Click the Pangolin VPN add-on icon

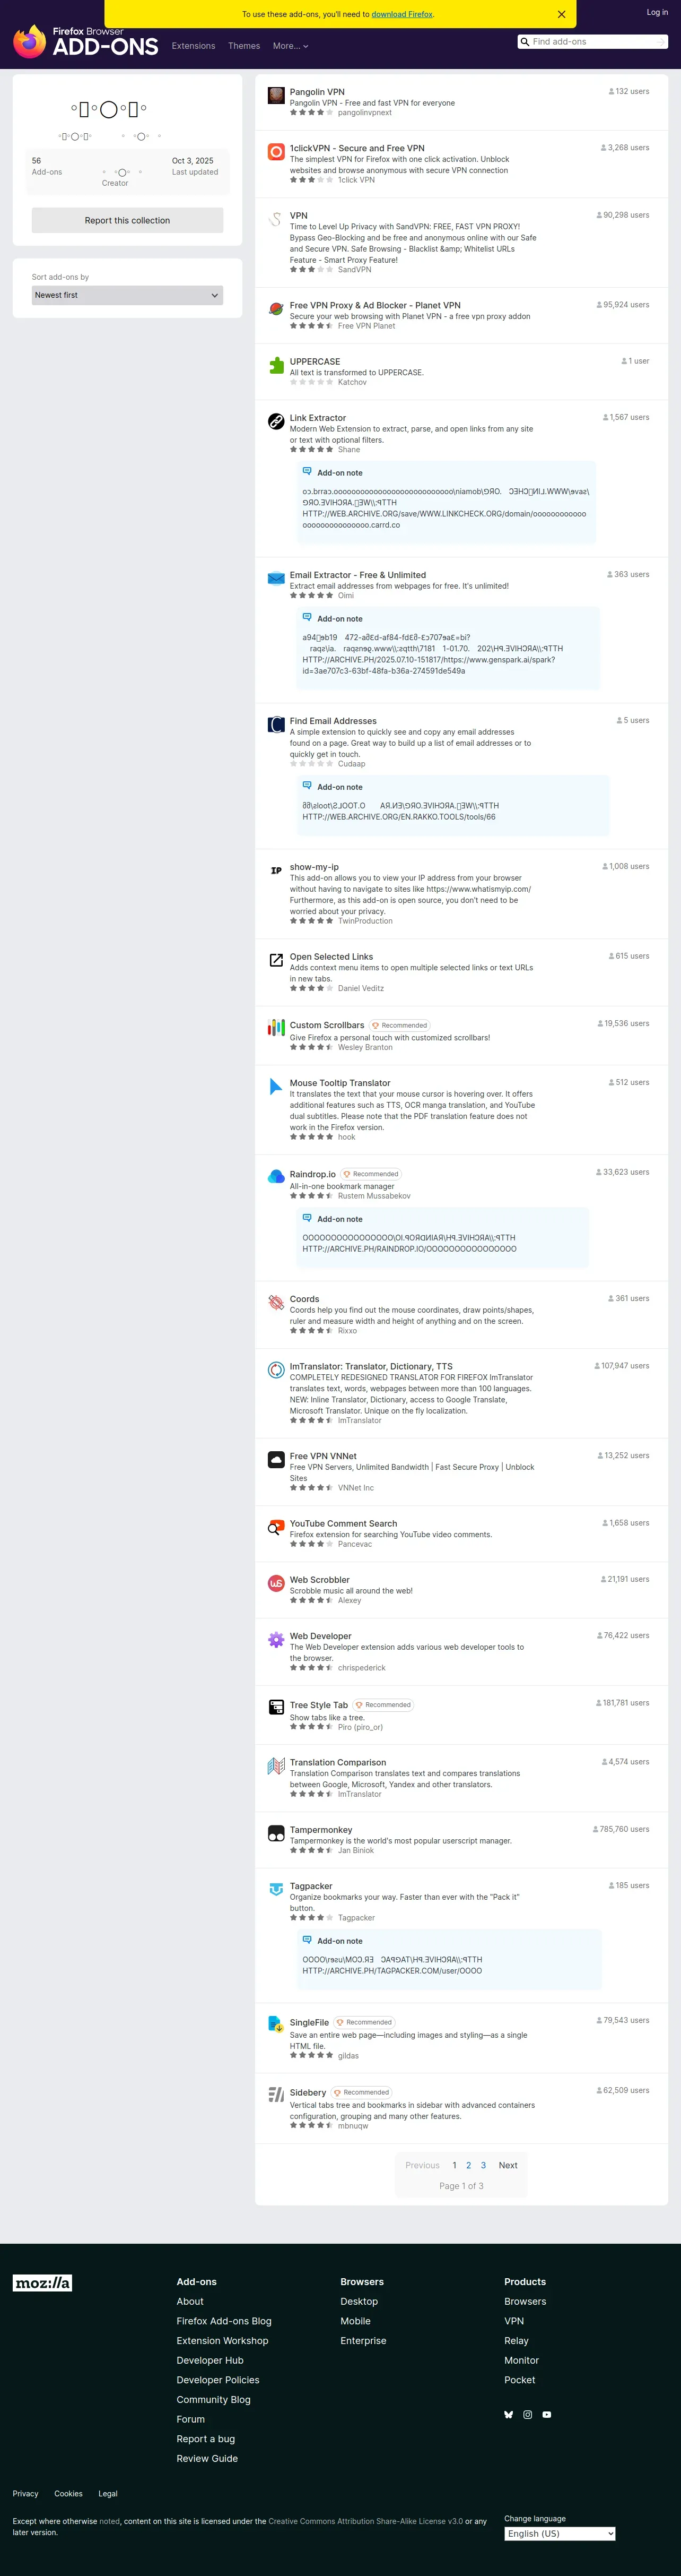click(x=276, y=96)
